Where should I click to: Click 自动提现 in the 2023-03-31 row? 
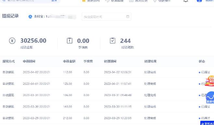click(x=8, y=95)
